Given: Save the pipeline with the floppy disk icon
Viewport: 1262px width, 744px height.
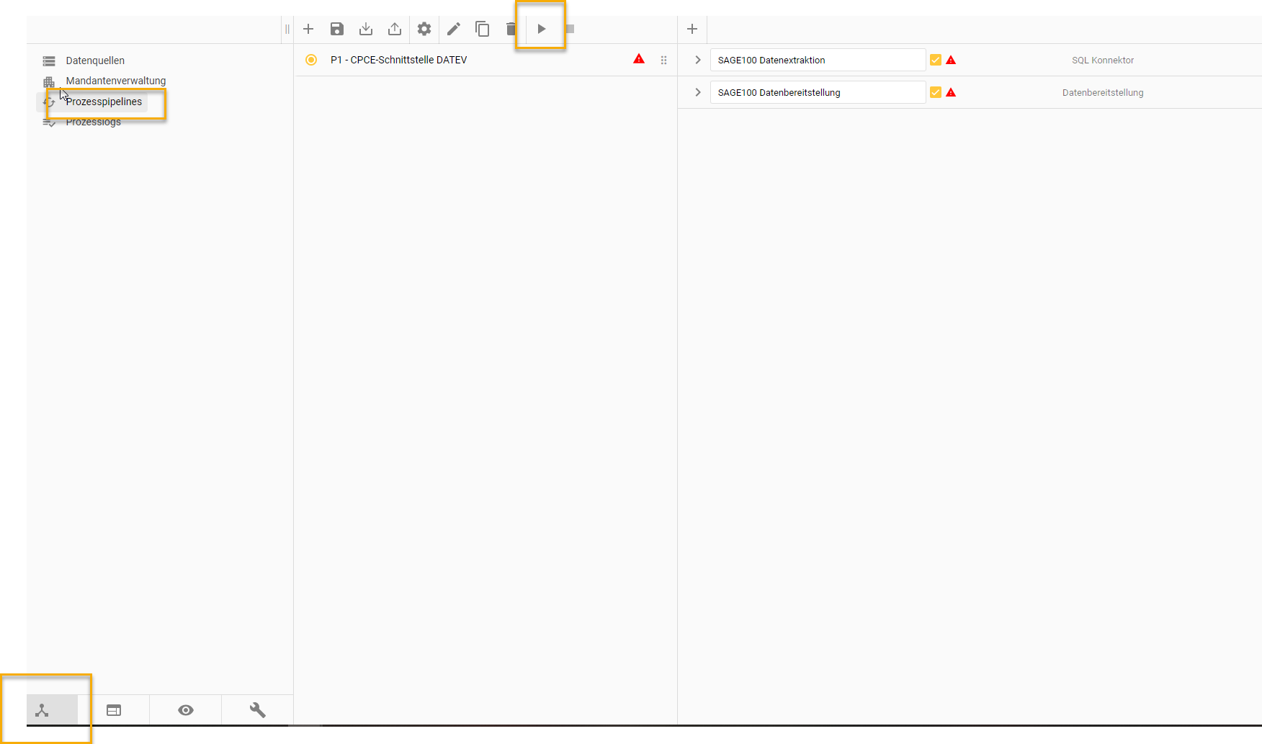Looking at the screenshot, I should pyautogui.click(x=337, y=29).
